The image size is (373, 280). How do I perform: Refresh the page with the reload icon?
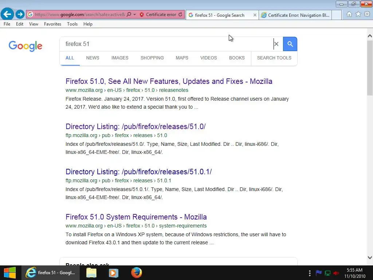pos(180,15)
